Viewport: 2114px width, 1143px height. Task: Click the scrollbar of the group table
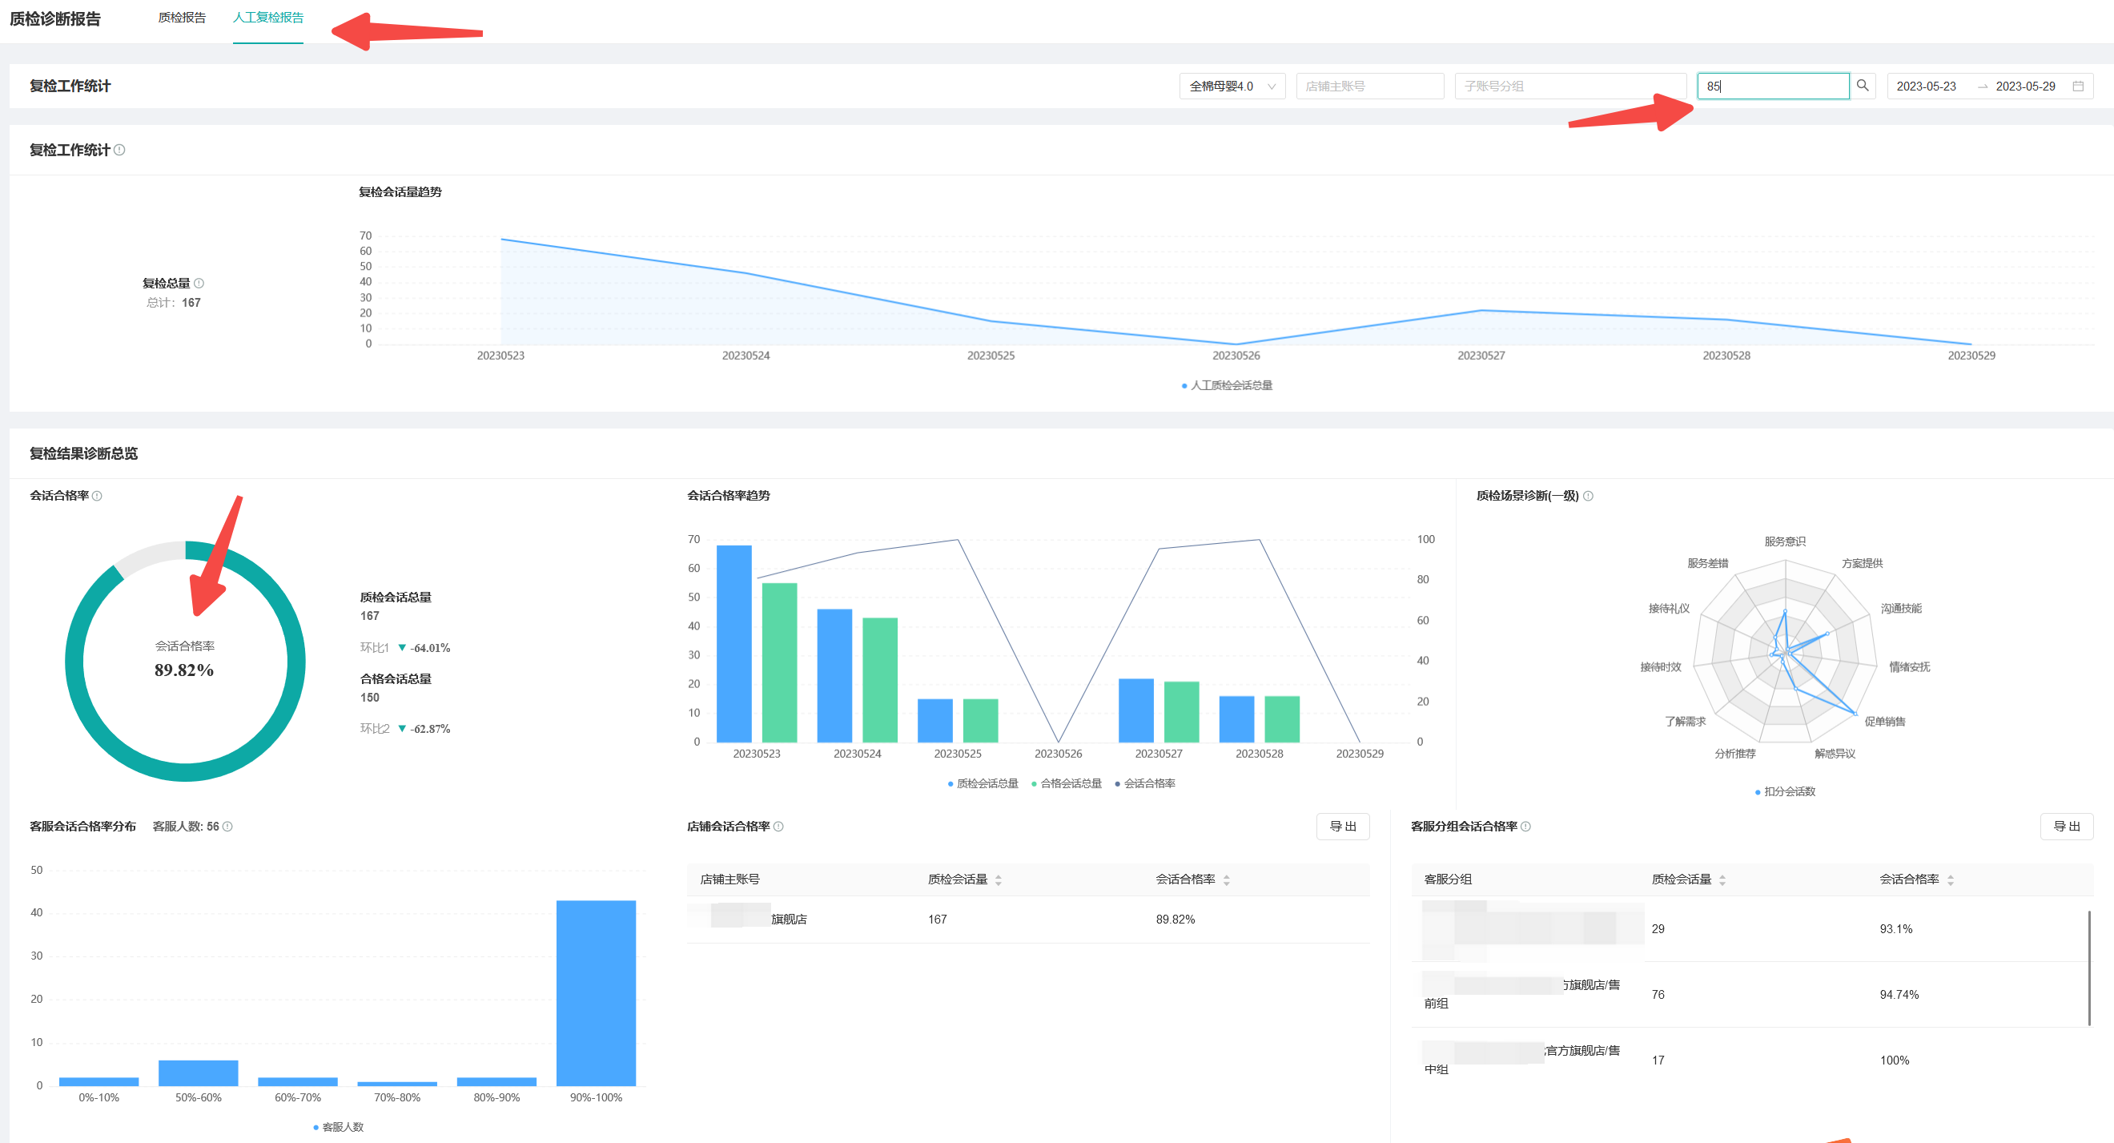tap(2088, 968)
